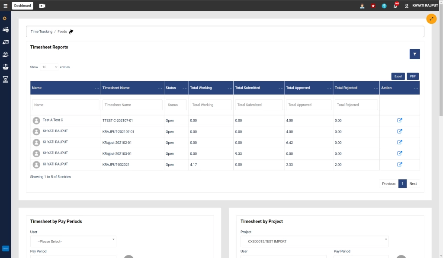
Task: Open the bank building sidebar icon
Action: click(x=5, y=54)
